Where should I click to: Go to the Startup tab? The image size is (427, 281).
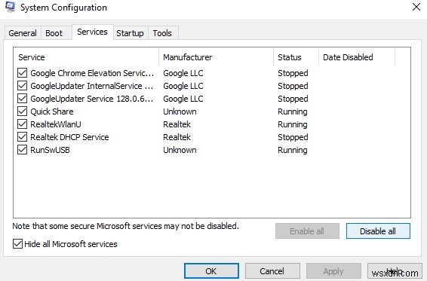click(131, 33)
